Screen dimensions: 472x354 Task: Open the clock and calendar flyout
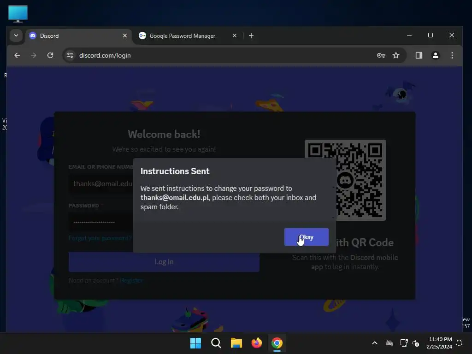(439, 343)
